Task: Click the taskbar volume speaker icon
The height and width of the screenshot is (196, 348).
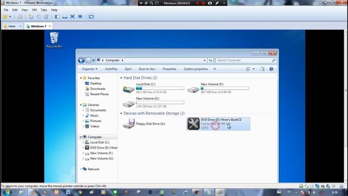Action: click(x=314, y=192)
